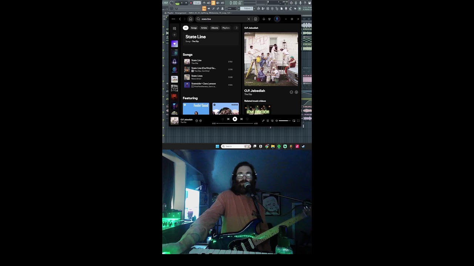Screen dimensions: 474x266
Task: Create playlist with plus icon in sidebar
Action: pyautogui.click(x=174, y=35)
